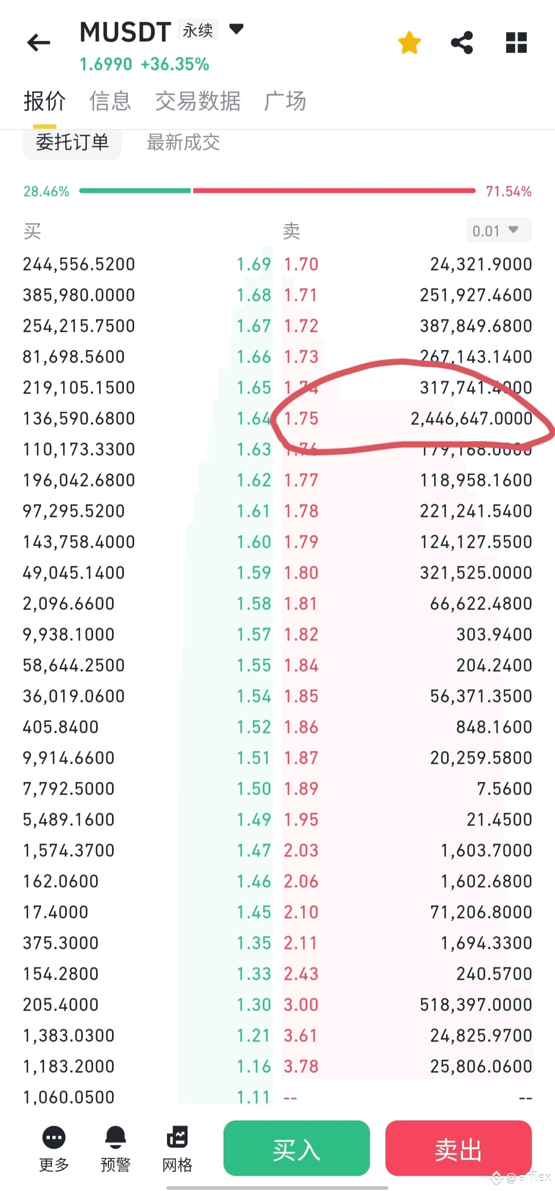
Task: Tap the back arrow icon
Action: (x=39, y=43)
